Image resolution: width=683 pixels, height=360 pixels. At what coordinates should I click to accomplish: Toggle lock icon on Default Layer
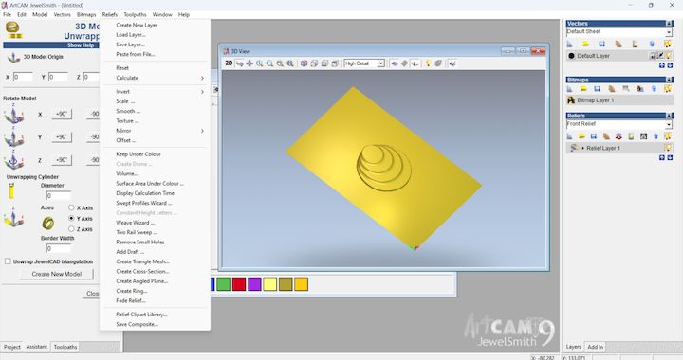tap(653, 56)
